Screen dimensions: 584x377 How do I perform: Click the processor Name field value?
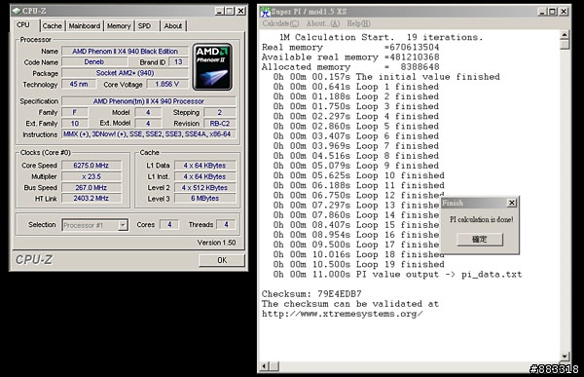[126, 51]
